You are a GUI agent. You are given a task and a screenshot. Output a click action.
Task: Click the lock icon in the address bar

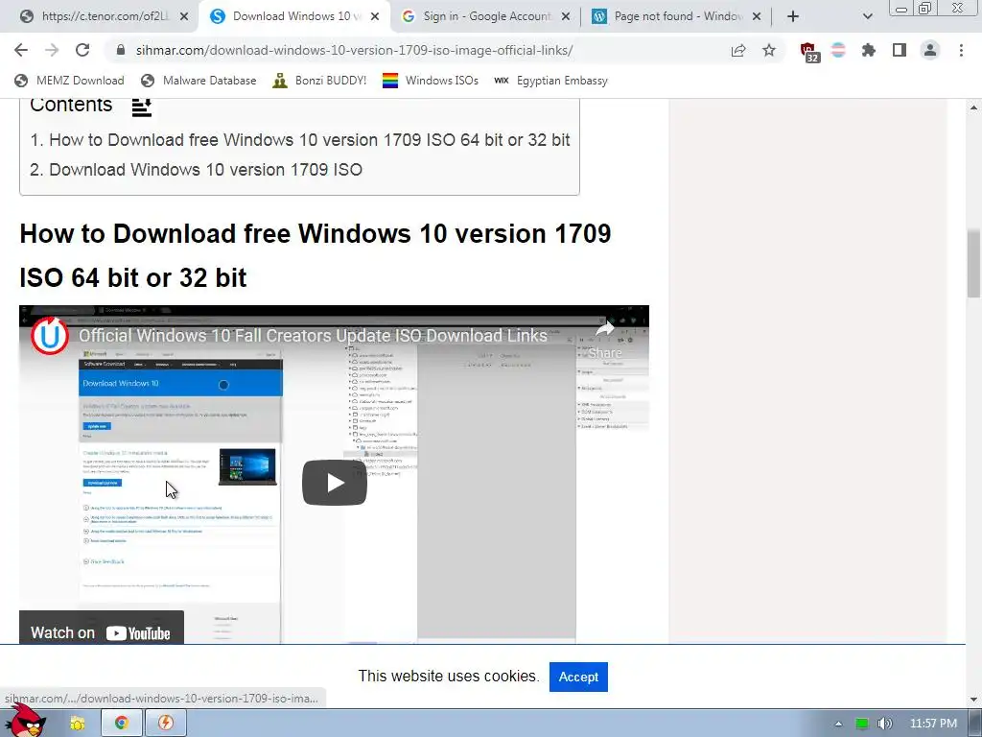click(x=121, y=50)
